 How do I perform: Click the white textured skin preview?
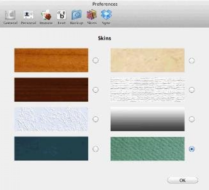click(51, 119)
